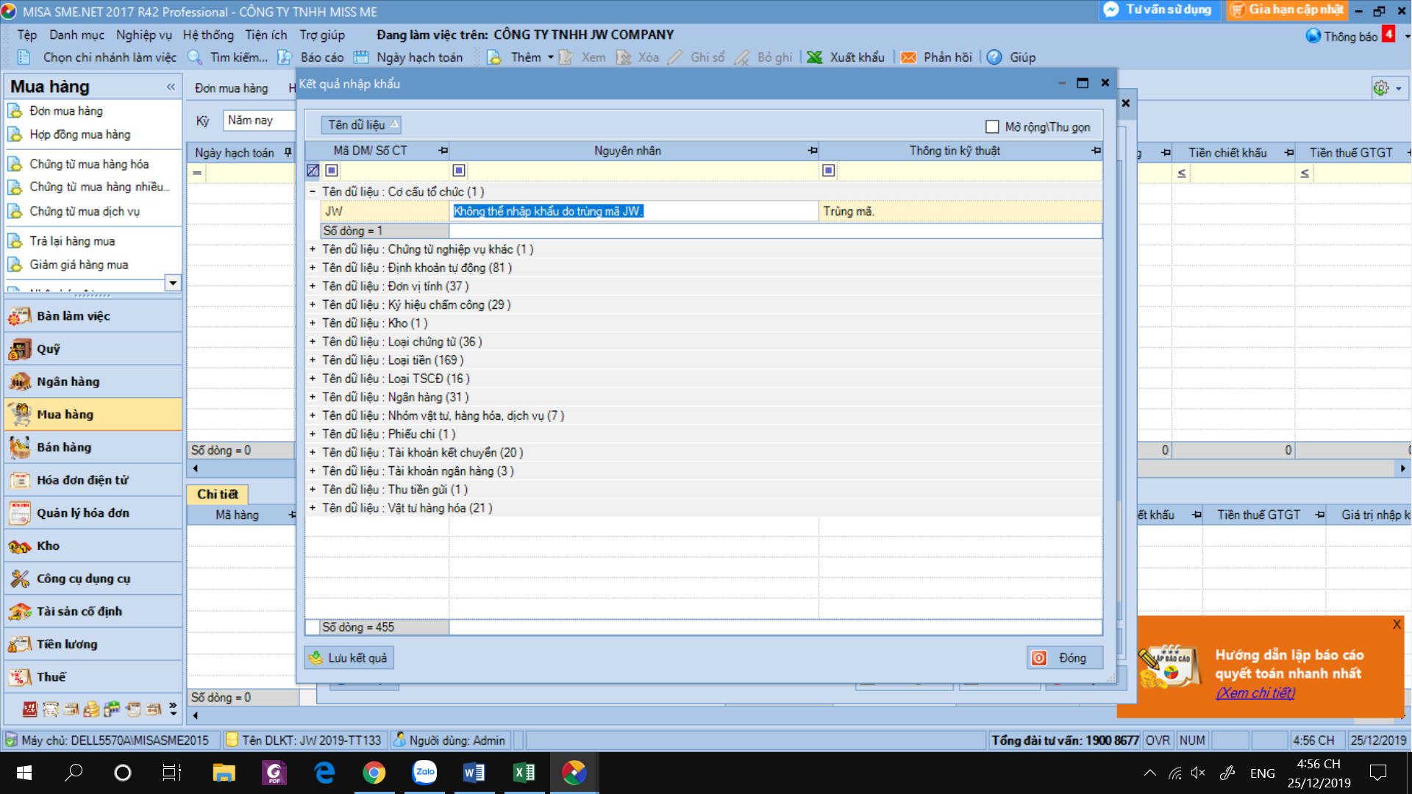Viewport: 1412px width, 794px height.
Task: Open the Tệp menu
Action: click(27, 35)
